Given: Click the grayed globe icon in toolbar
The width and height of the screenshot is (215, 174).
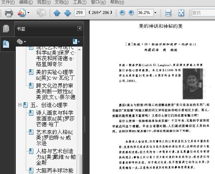Looking at the screenshot, I should (x=41, y=13).
